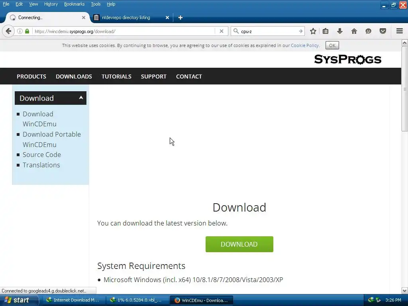Open a new tab with plus button
This screenshot has height=306, width=408.
(180, 18)
